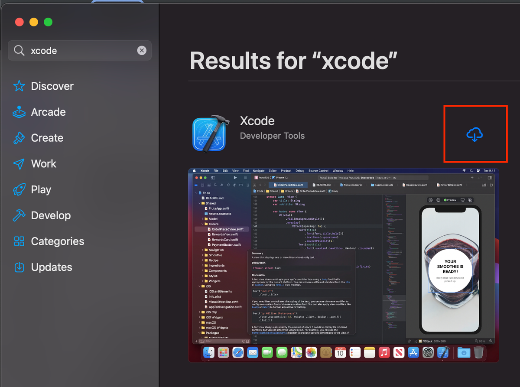The image size is (520, 387).
Task: View the Xcode screenshot preview
Action: 344,265
